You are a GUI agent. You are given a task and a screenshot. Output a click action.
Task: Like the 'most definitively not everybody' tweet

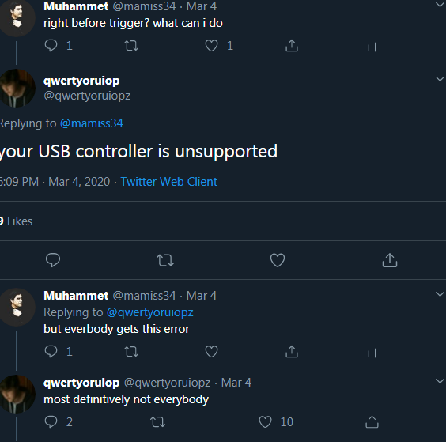coord(265,421)
